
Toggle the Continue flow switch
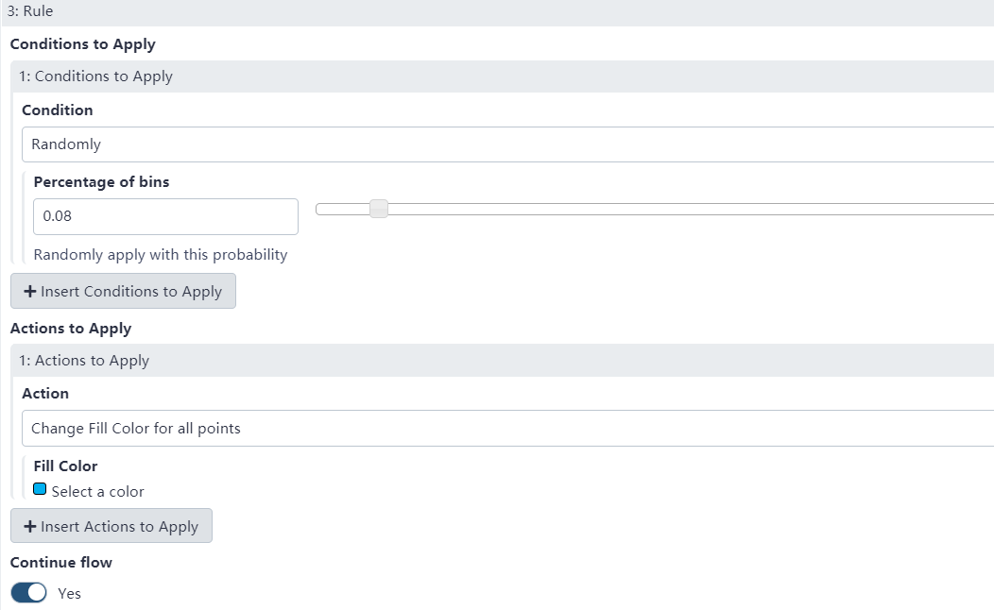pyautogui.click(x=29, y=593)
